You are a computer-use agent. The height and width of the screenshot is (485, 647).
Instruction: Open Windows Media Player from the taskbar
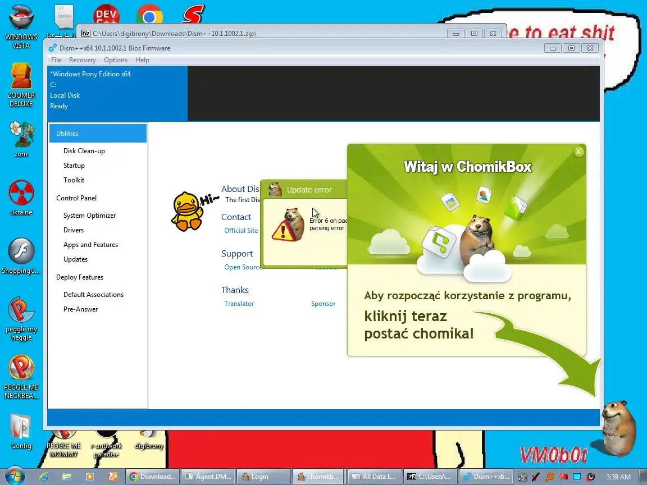[x=89, y=477]
